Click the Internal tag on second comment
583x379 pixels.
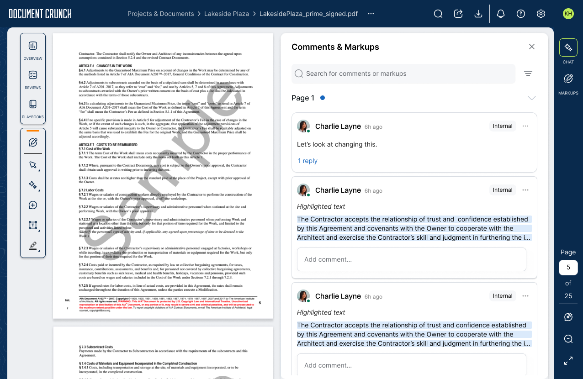tap(503, 190)
